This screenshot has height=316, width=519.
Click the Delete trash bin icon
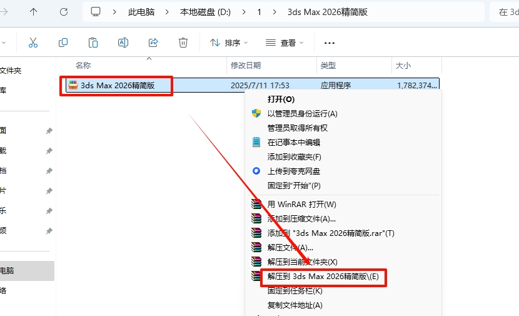(183, 43)
